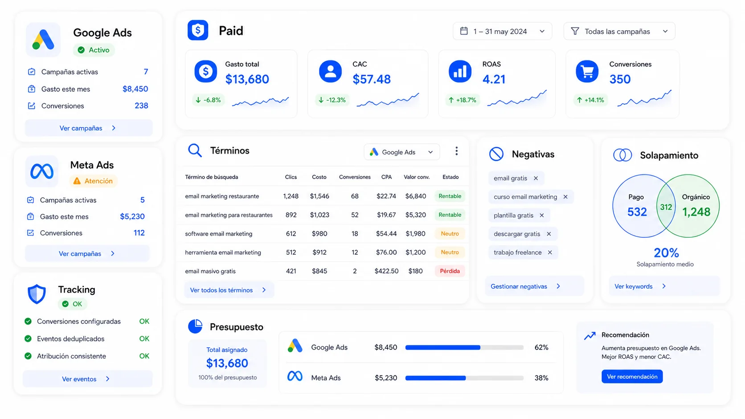Sort by the Clics column header

(291, 177)
